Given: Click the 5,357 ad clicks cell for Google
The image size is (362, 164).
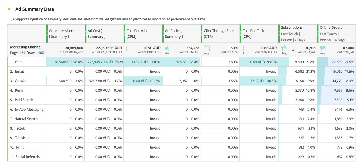Looking at the screenshot, I should pyautogui.click(x=181, y=81).
